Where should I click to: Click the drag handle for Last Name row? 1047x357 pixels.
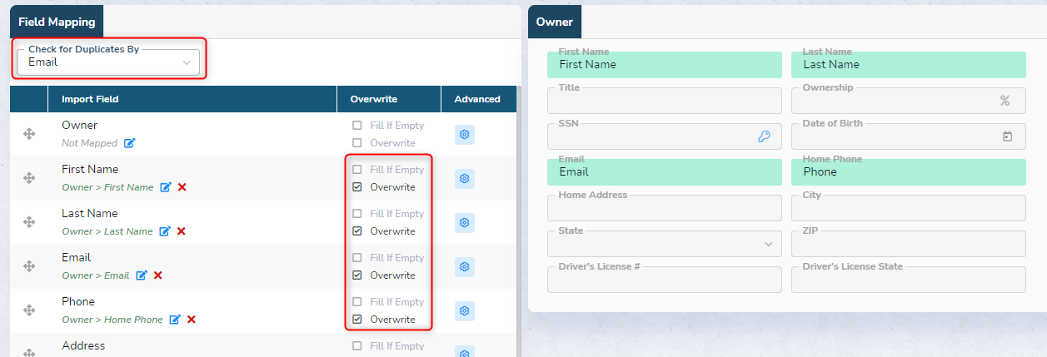point(29,222)
